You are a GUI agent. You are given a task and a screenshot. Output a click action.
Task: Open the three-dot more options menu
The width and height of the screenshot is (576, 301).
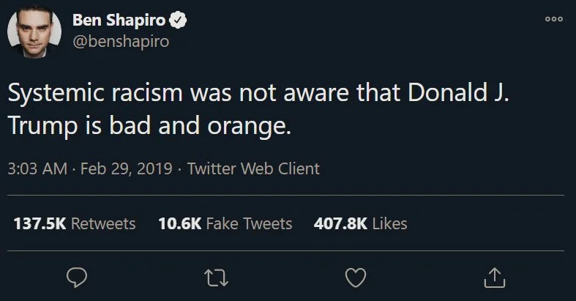pos(554,20)
